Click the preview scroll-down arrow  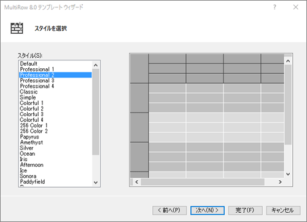point(288,174)
